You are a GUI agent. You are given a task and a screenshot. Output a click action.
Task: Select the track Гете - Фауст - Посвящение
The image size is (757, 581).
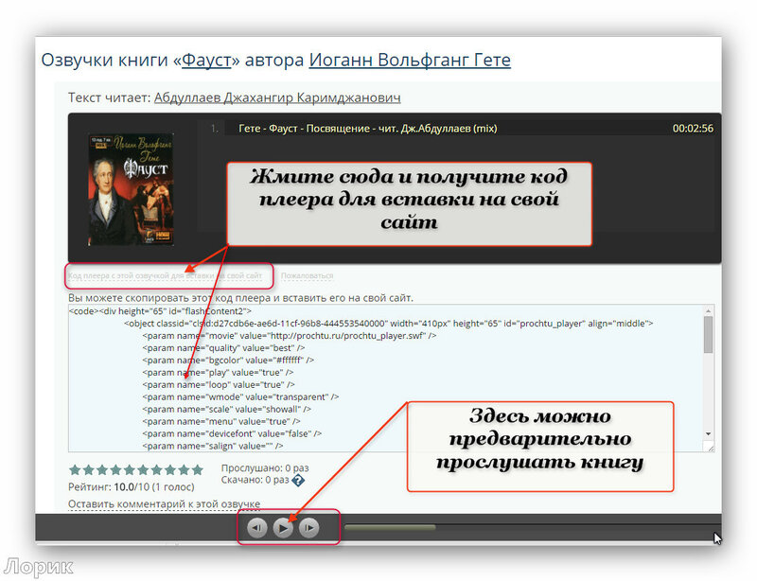[367, 129]
